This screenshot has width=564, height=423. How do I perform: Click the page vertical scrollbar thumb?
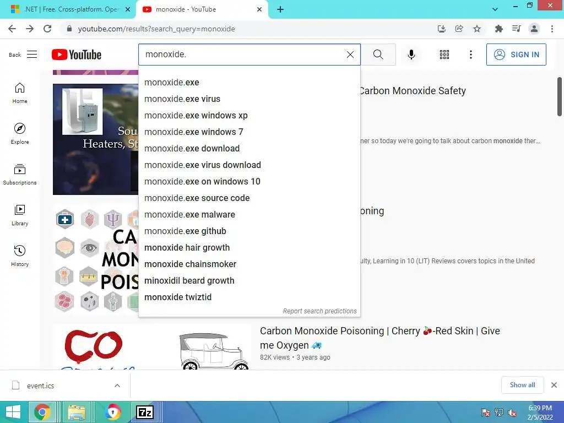pyautogui.click(x=560, y=97)
